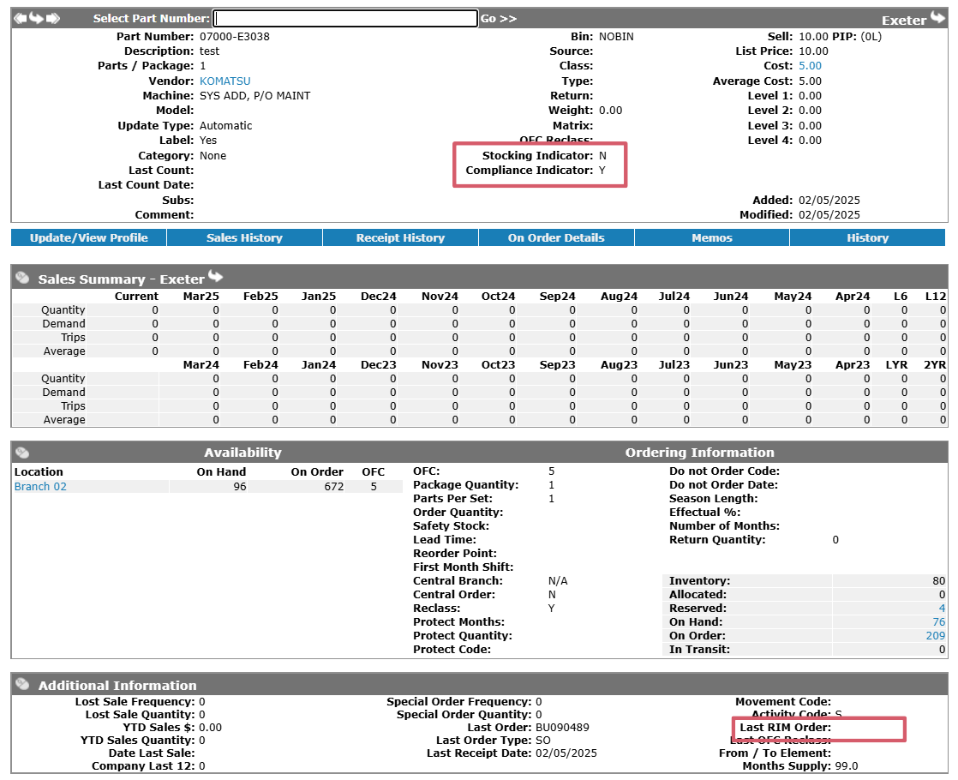
Task: Click the Cost value 5.00 link
Action: point(810,66)
